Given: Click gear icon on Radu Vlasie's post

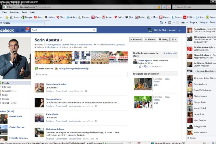Looking at the screenshot, I should [x=96, y=121].
